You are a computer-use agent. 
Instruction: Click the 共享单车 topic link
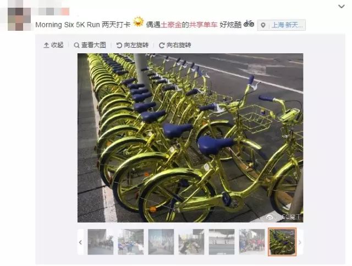[x=204, y=25]
